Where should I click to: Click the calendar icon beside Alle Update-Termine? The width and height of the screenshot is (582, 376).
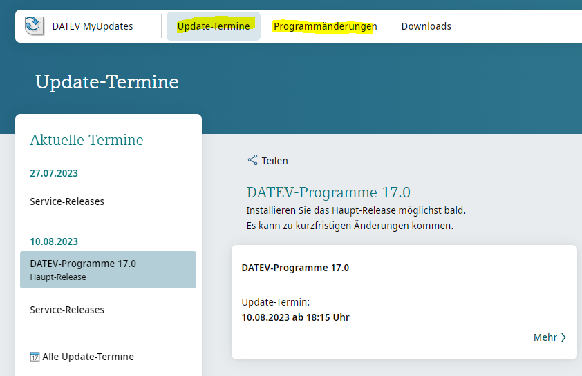tap(35, 357)
